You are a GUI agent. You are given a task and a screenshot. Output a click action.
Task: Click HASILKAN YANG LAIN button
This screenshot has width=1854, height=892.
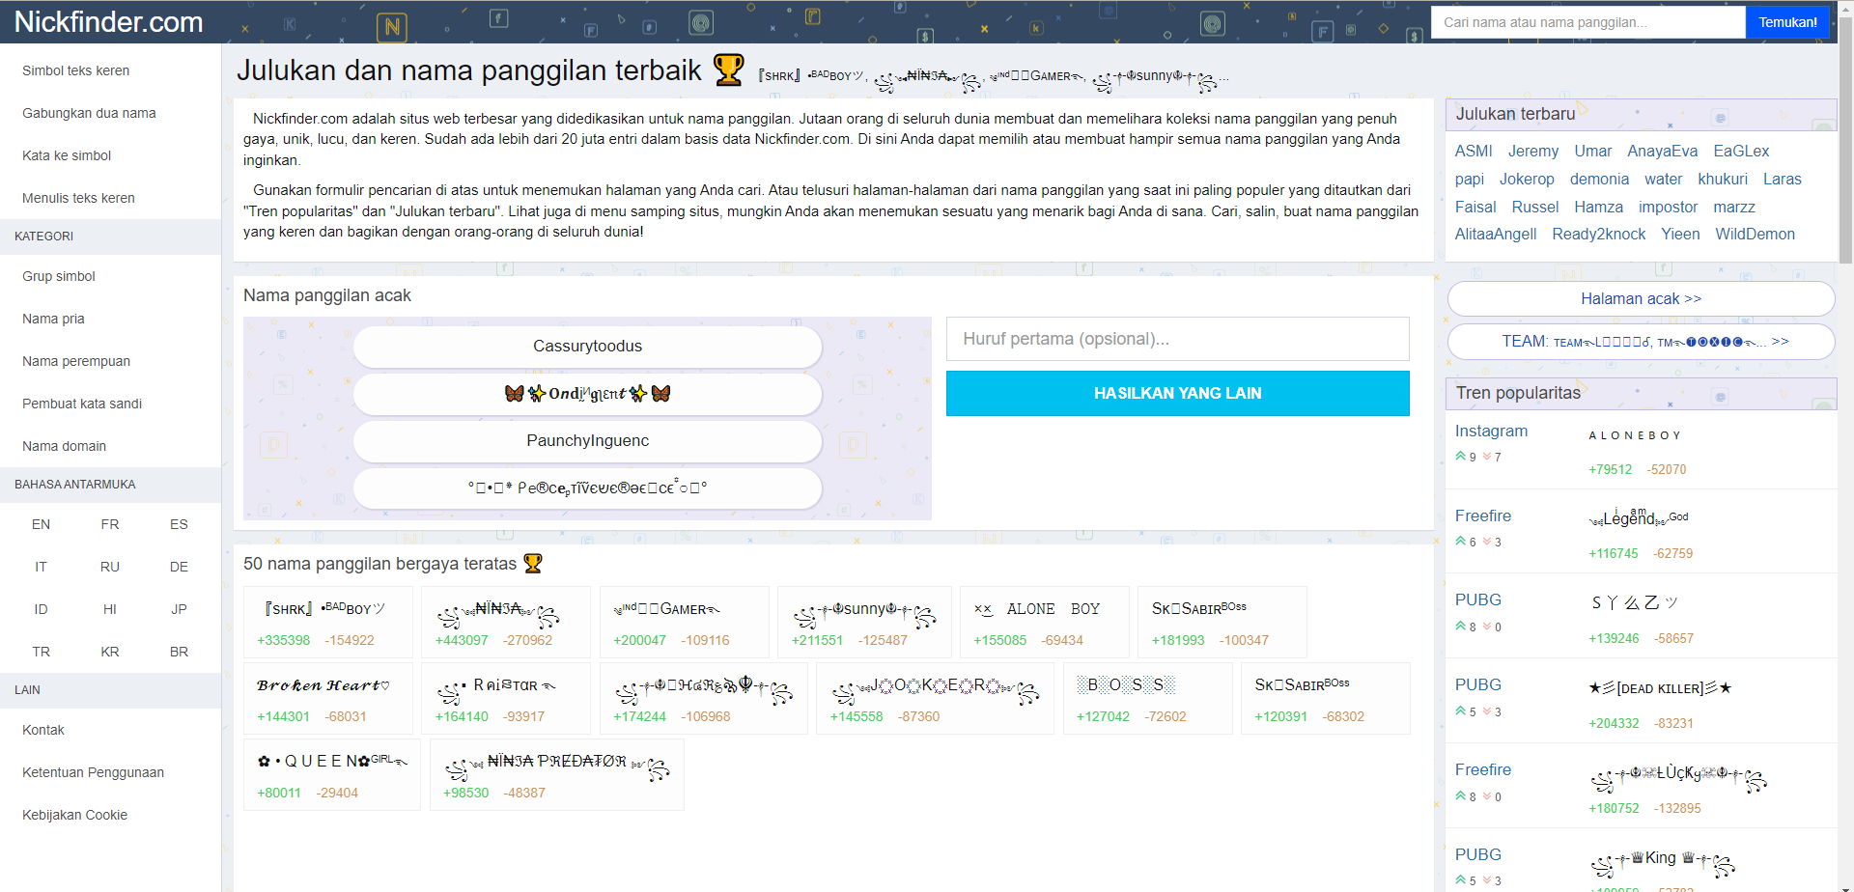(x=1176, y=394)
